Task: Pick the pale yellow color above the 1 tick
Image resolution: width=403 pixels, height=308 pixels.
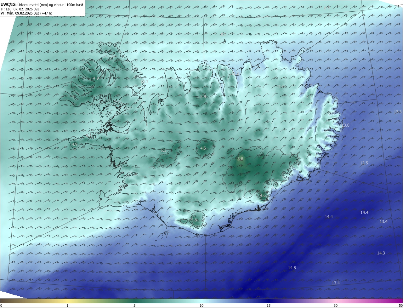Action: (x=67, y=301)
